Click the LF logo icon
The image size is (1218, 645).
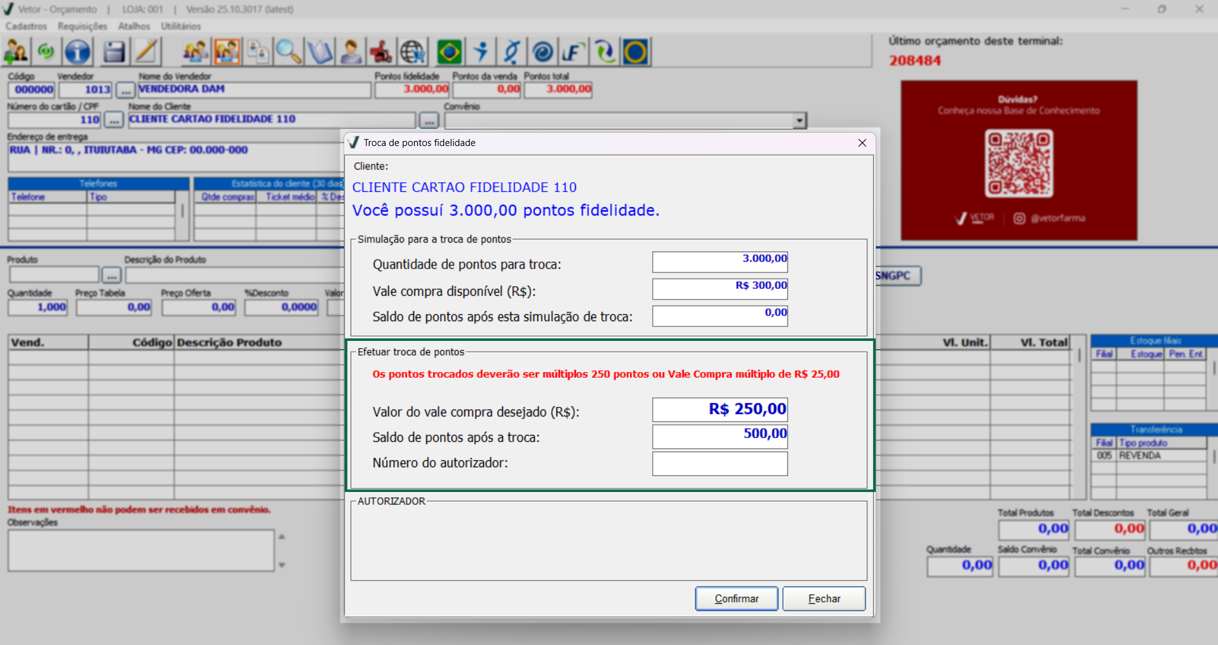tap(573, 51)
